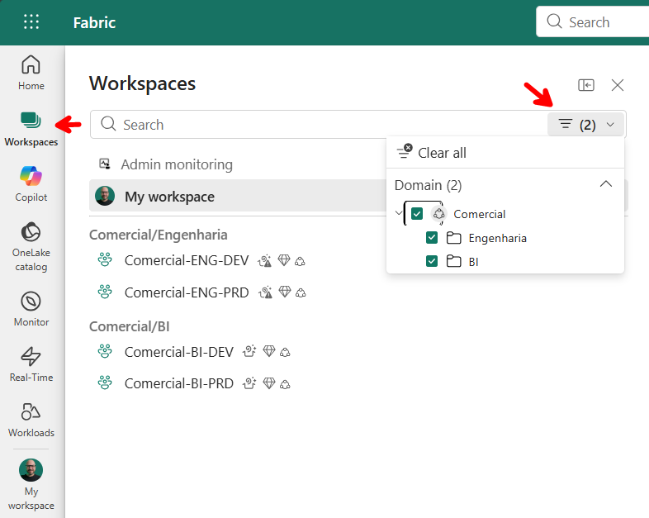The height and width of the screenshot is (518, 649).
Task: Uncheck the BI subdomain checkbox
Action: 432,262
